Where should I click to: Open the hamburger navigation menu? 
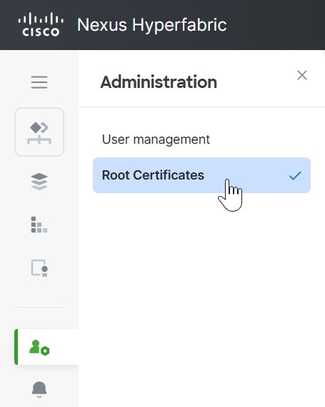[x=39, y=82]
